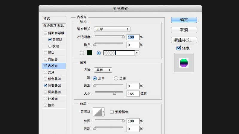Open the 等高线 contour thumbnail editor
This screenshot has height=134, width=239.
pyautogui.click(x=98, y=112)
